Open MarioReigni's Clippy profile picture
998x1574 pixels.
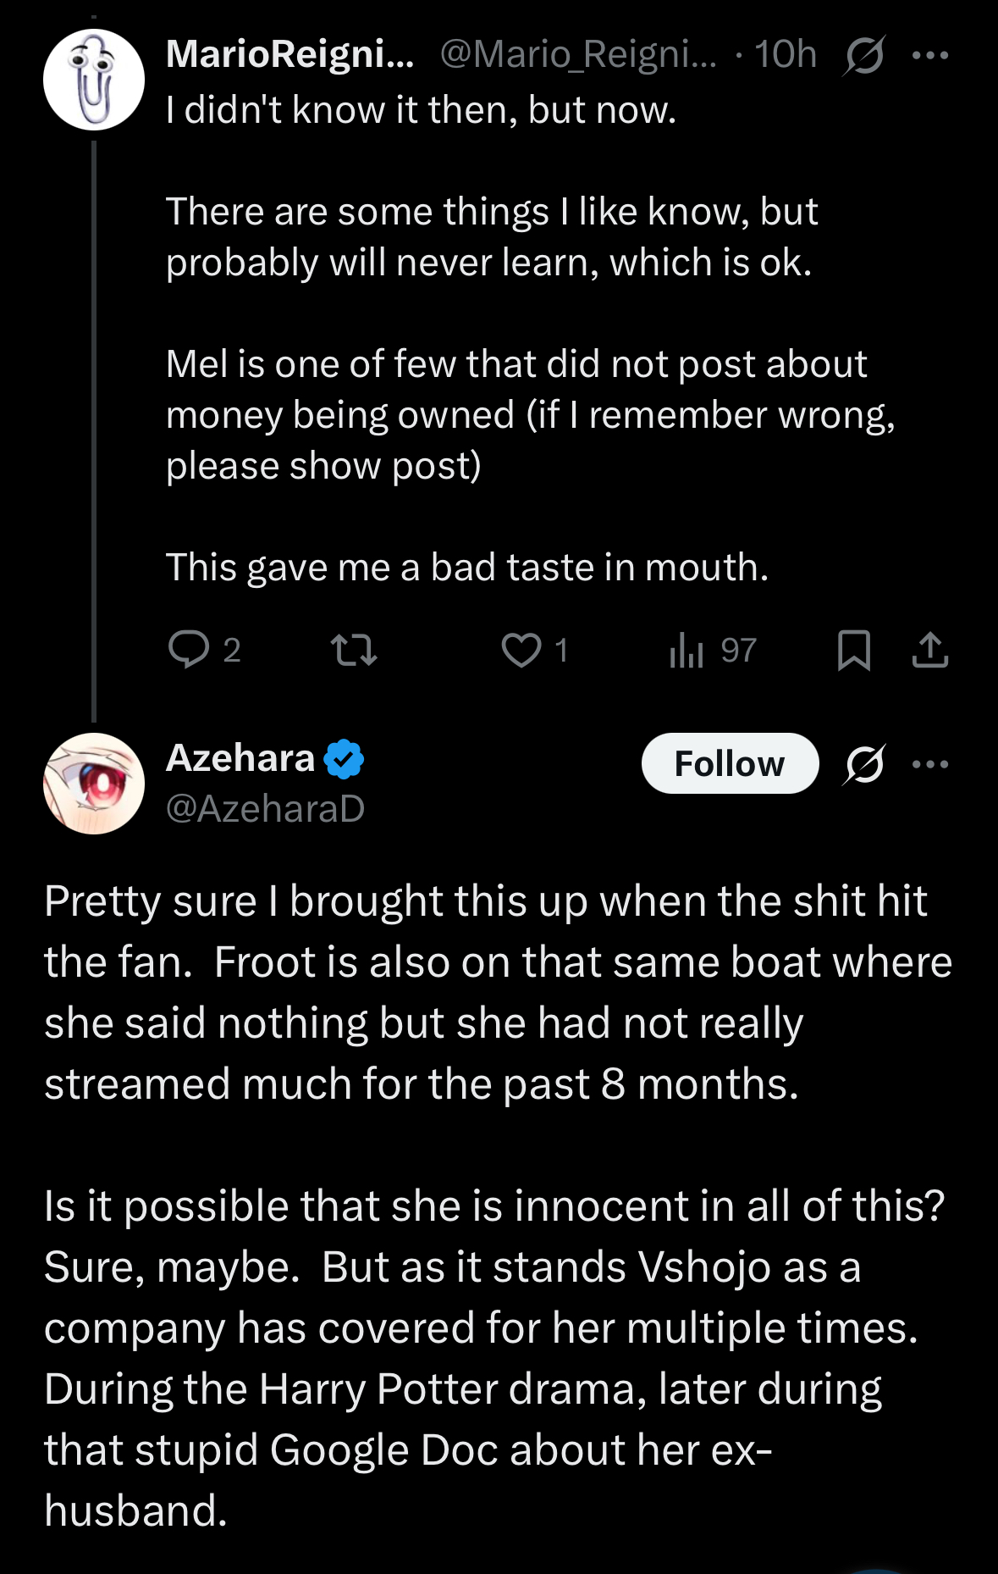point(94,80)
